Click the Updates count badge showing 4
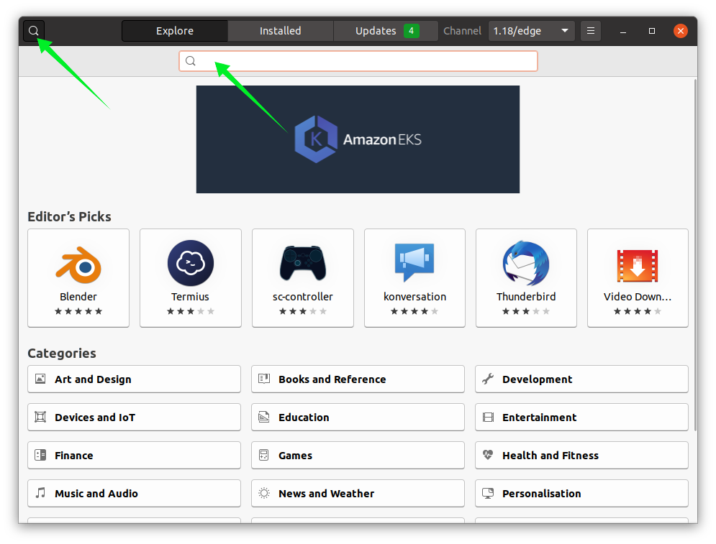716x544 pixels. pos(412,31)
